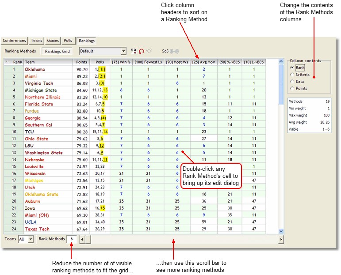Select the Georgia team cell

48,118
